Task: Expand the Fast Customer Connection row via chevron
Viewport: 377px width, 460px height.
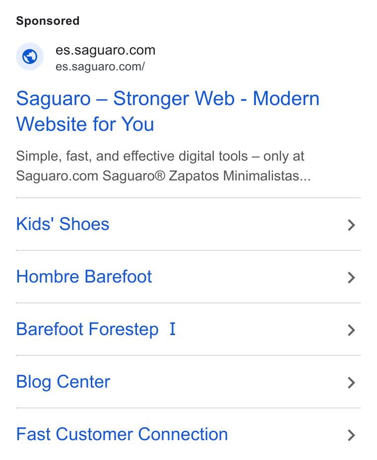Action: (x=351, y=435)
